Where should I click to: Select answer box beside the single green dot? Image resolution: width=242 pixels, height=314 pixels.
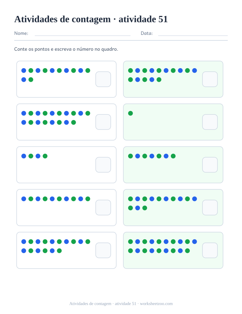click(x=210, y=122)
